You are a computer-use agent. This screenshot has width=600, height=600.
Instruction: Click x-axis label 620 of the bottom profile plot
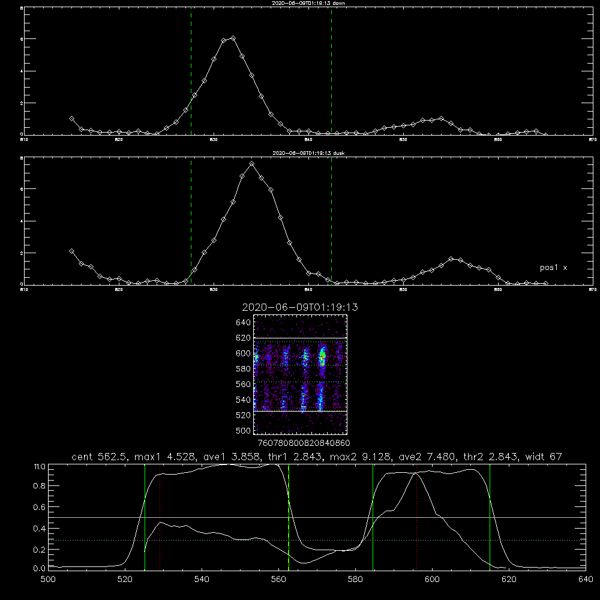509,580
